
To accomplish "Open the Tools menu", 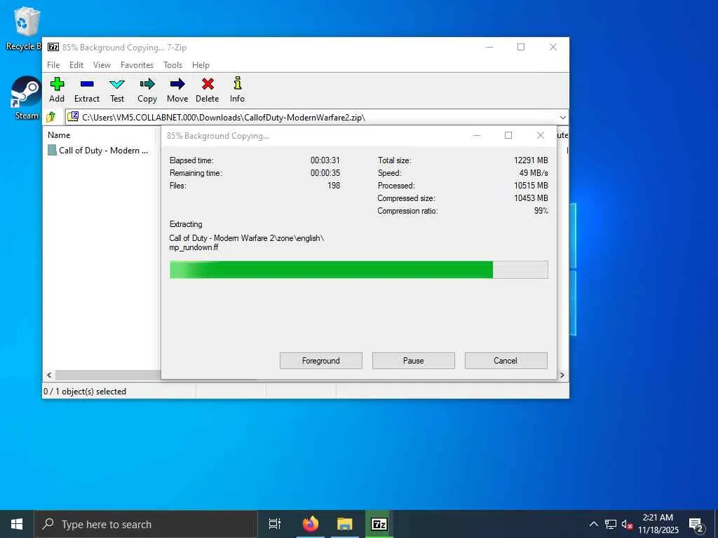I will (172, 65).
